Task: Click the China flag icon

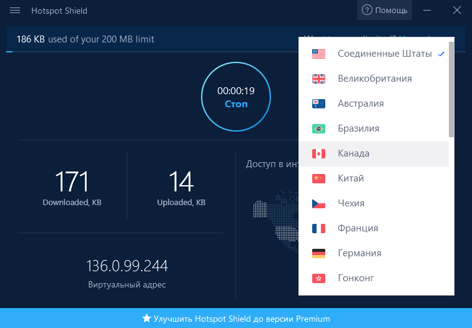Action: (x=318, y=178)
